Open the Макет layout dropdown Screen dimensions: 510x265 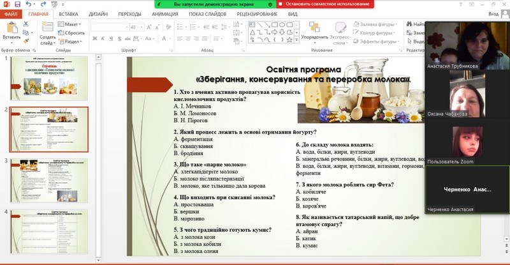pyautogui.click(x=69, y=24)
